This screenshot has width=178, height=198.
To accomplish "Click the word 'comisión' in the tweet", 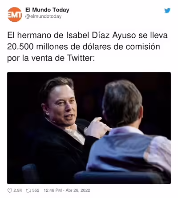I will [143, 47].
